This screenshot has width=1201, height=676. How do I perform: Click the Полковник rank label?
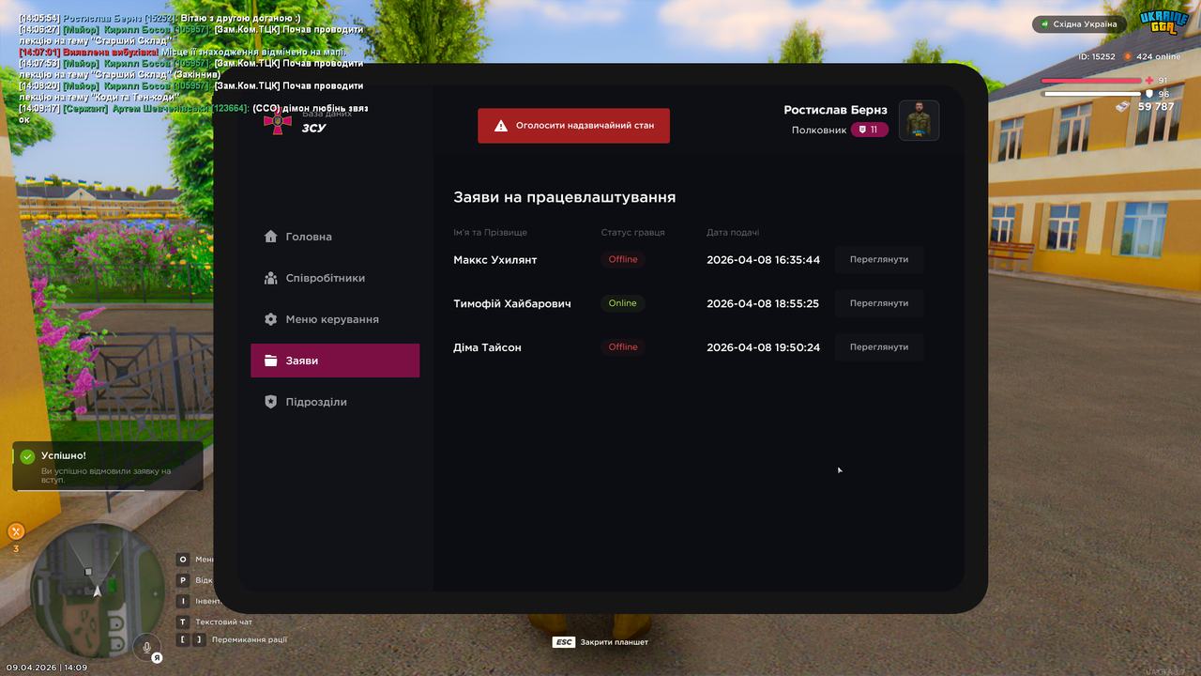coord(819,130)
